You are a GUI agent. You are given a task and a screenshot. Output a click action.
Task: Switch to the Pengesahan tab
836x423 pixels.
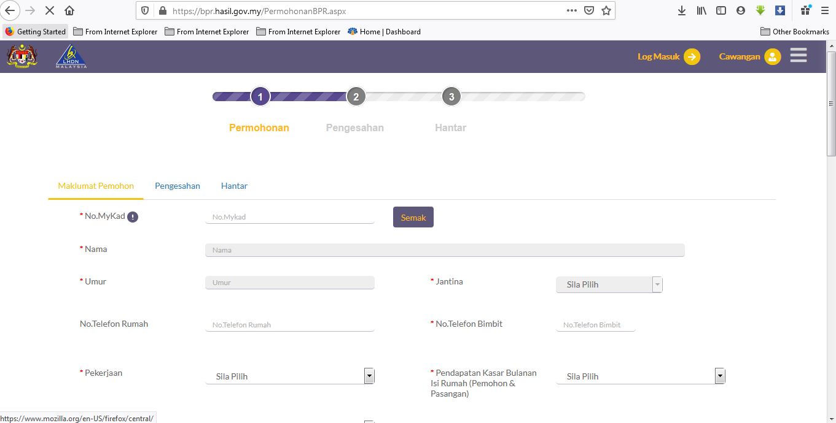[177, 186]
